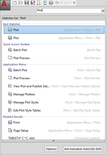This screenshot has width=107, height=155.
Task: Select Plot from Application Menu > Print
Action: pos(54,38)
